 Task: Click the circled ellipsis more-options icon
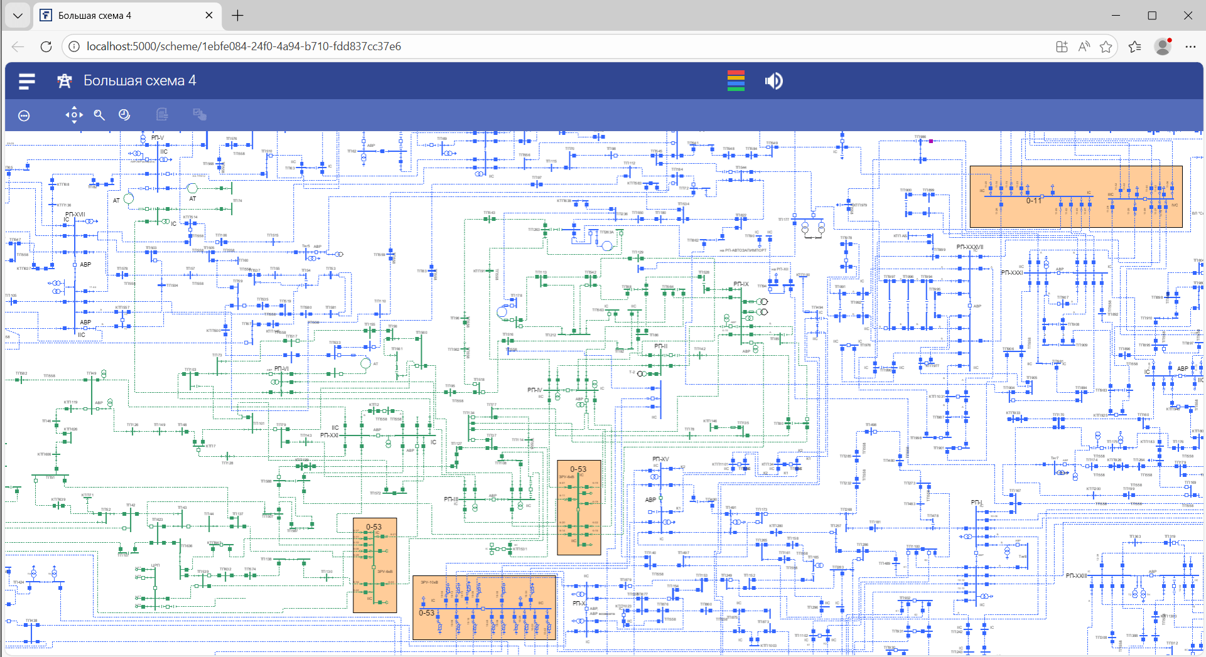click(24, 115)
